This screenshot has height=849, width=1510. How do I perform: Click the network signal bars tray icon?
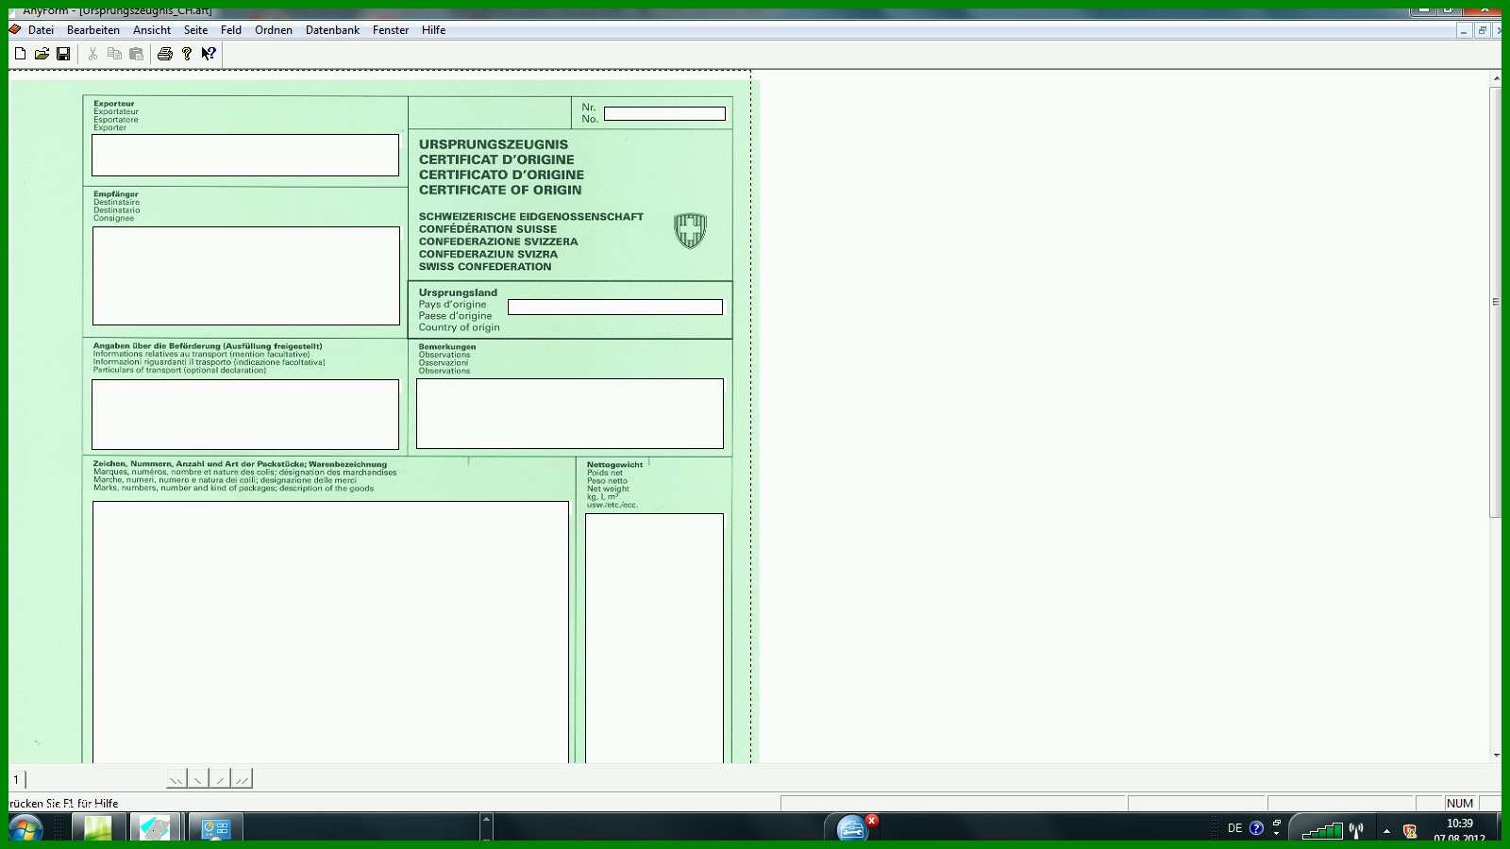pyautogui.click(x=1321, y=830)
